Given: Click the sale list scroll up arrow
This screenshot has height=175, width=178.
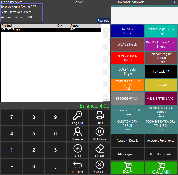Looking at the screenshot, I should point(106,30).
